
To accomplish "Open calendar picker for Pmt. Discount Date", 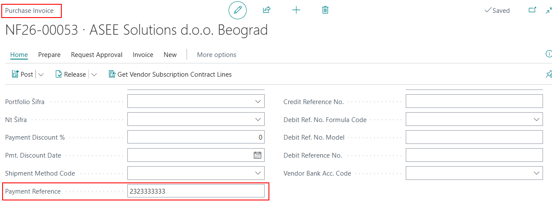I will point(257,155).
